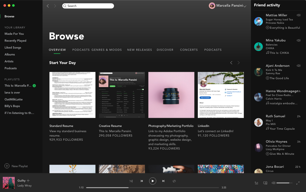The image size is (306, 192).
Task: Switch to the New Releases tab
Action: pyautogui.click(x=140, y=50)
